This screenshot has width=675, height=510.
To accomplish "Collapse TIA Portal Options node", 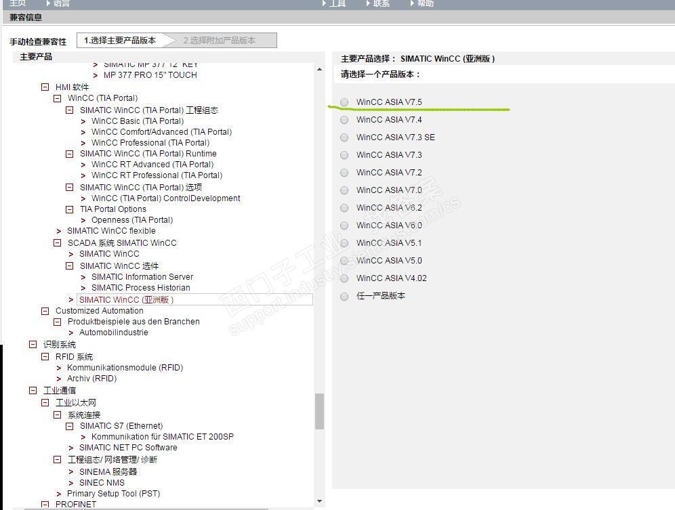I will (x=69, y=209).
